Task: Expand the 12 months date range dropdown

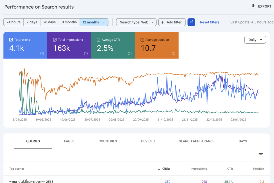Action: (x=103, y=22)
